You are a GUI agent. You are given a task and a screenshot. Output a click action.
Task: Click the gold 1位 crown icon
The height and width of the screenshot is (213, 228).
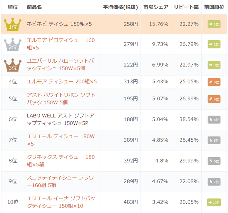click(x=13, y=24)
